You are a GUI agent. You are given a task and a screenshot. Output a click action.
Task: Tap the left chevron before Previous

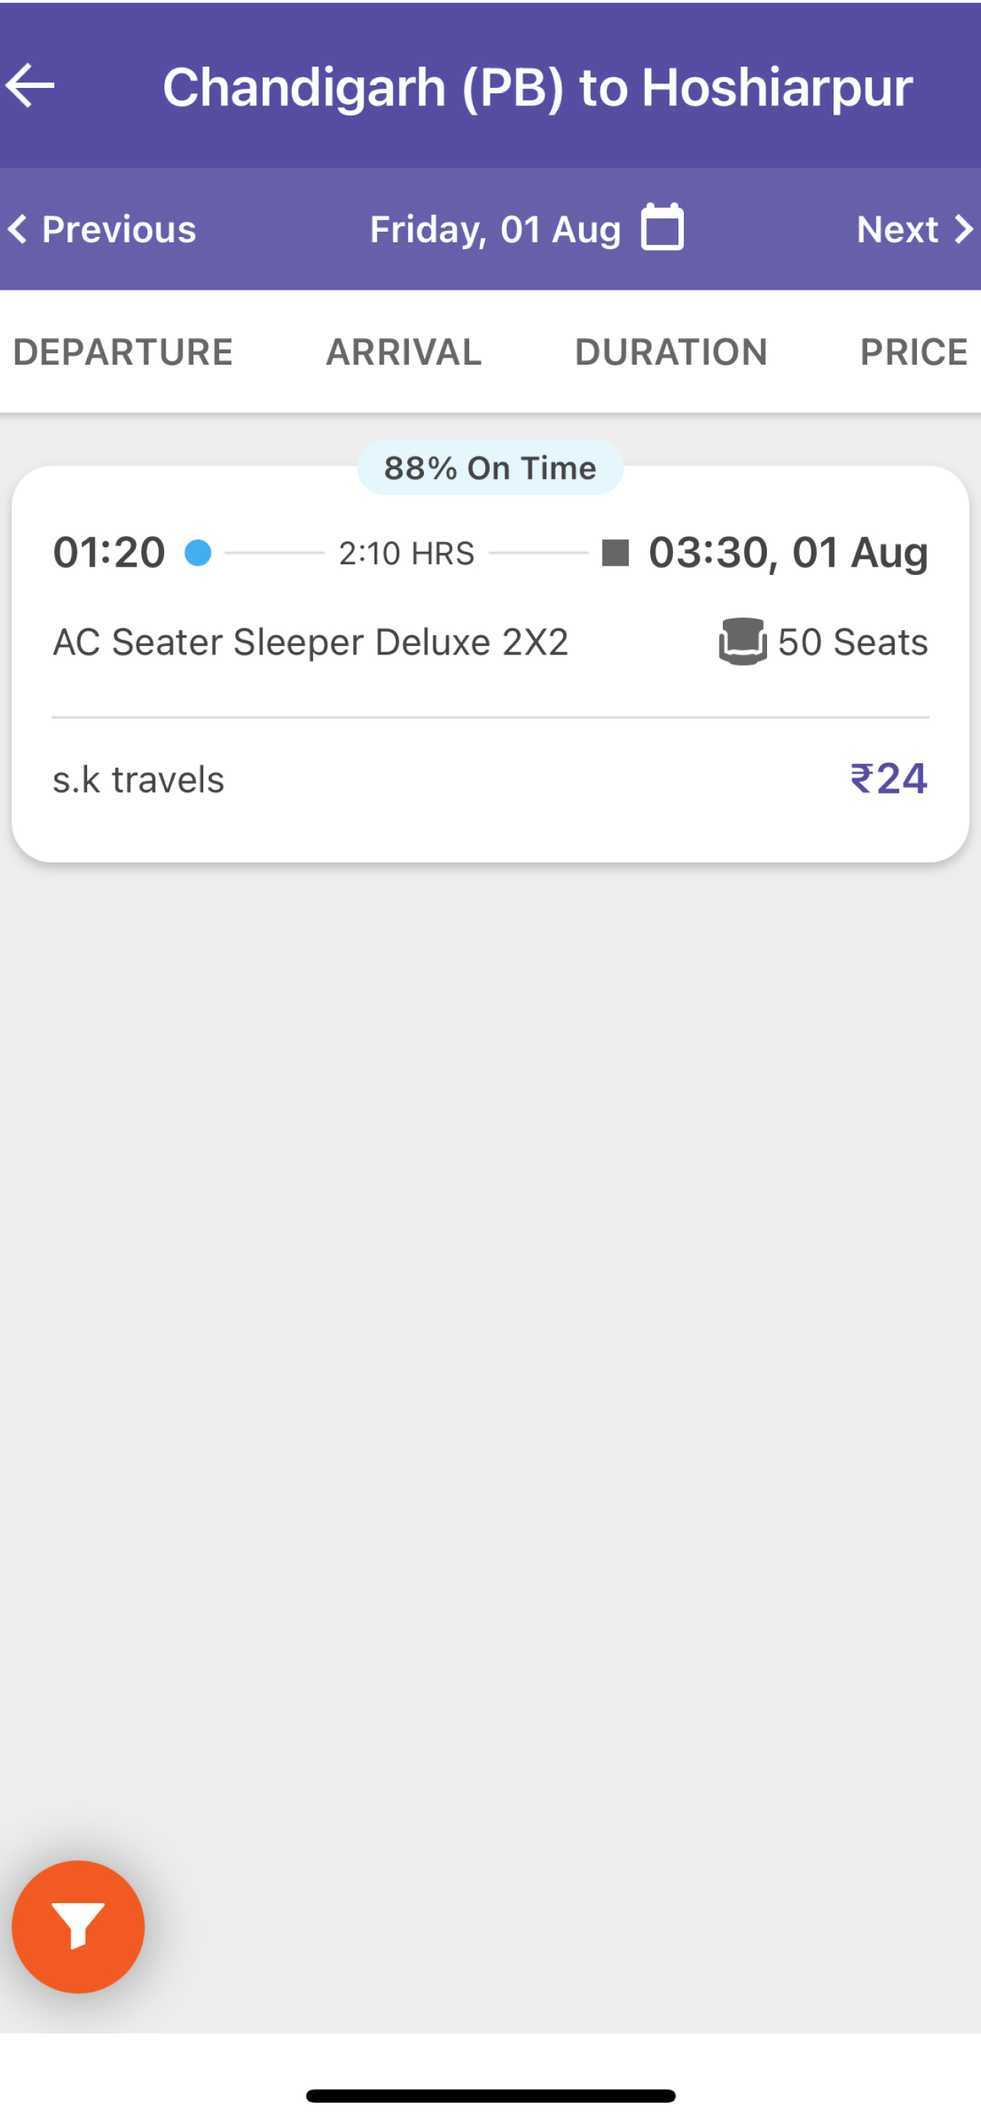[x=18, y=229]
